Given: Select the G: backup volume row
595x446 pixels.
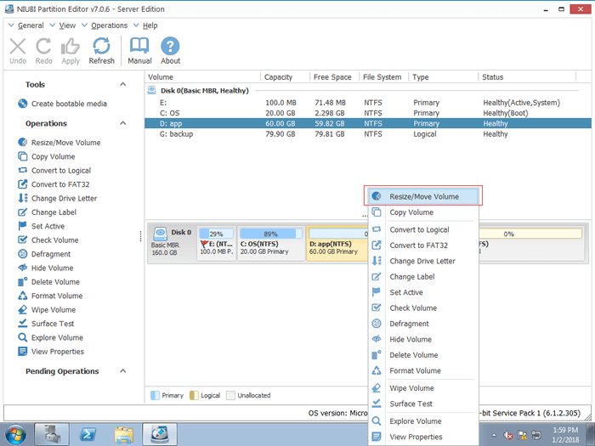Looking at the screenshot, I should (x=368, y=134).
